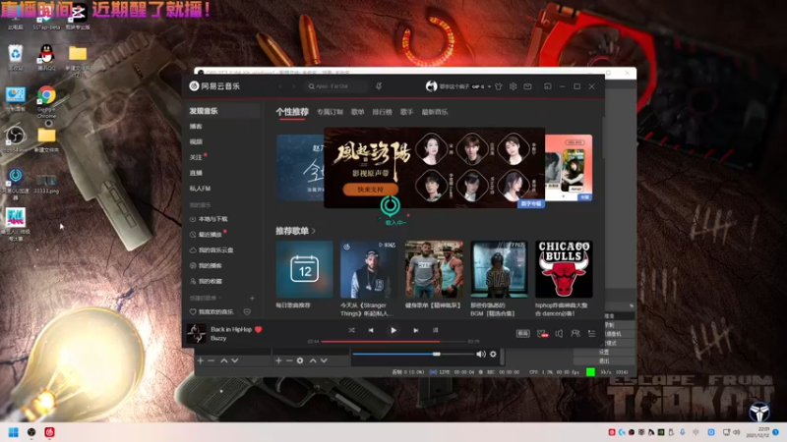Open the 最新音乐 tab
The width and height of the screenshot is (787, 442).
click(435, 112)
